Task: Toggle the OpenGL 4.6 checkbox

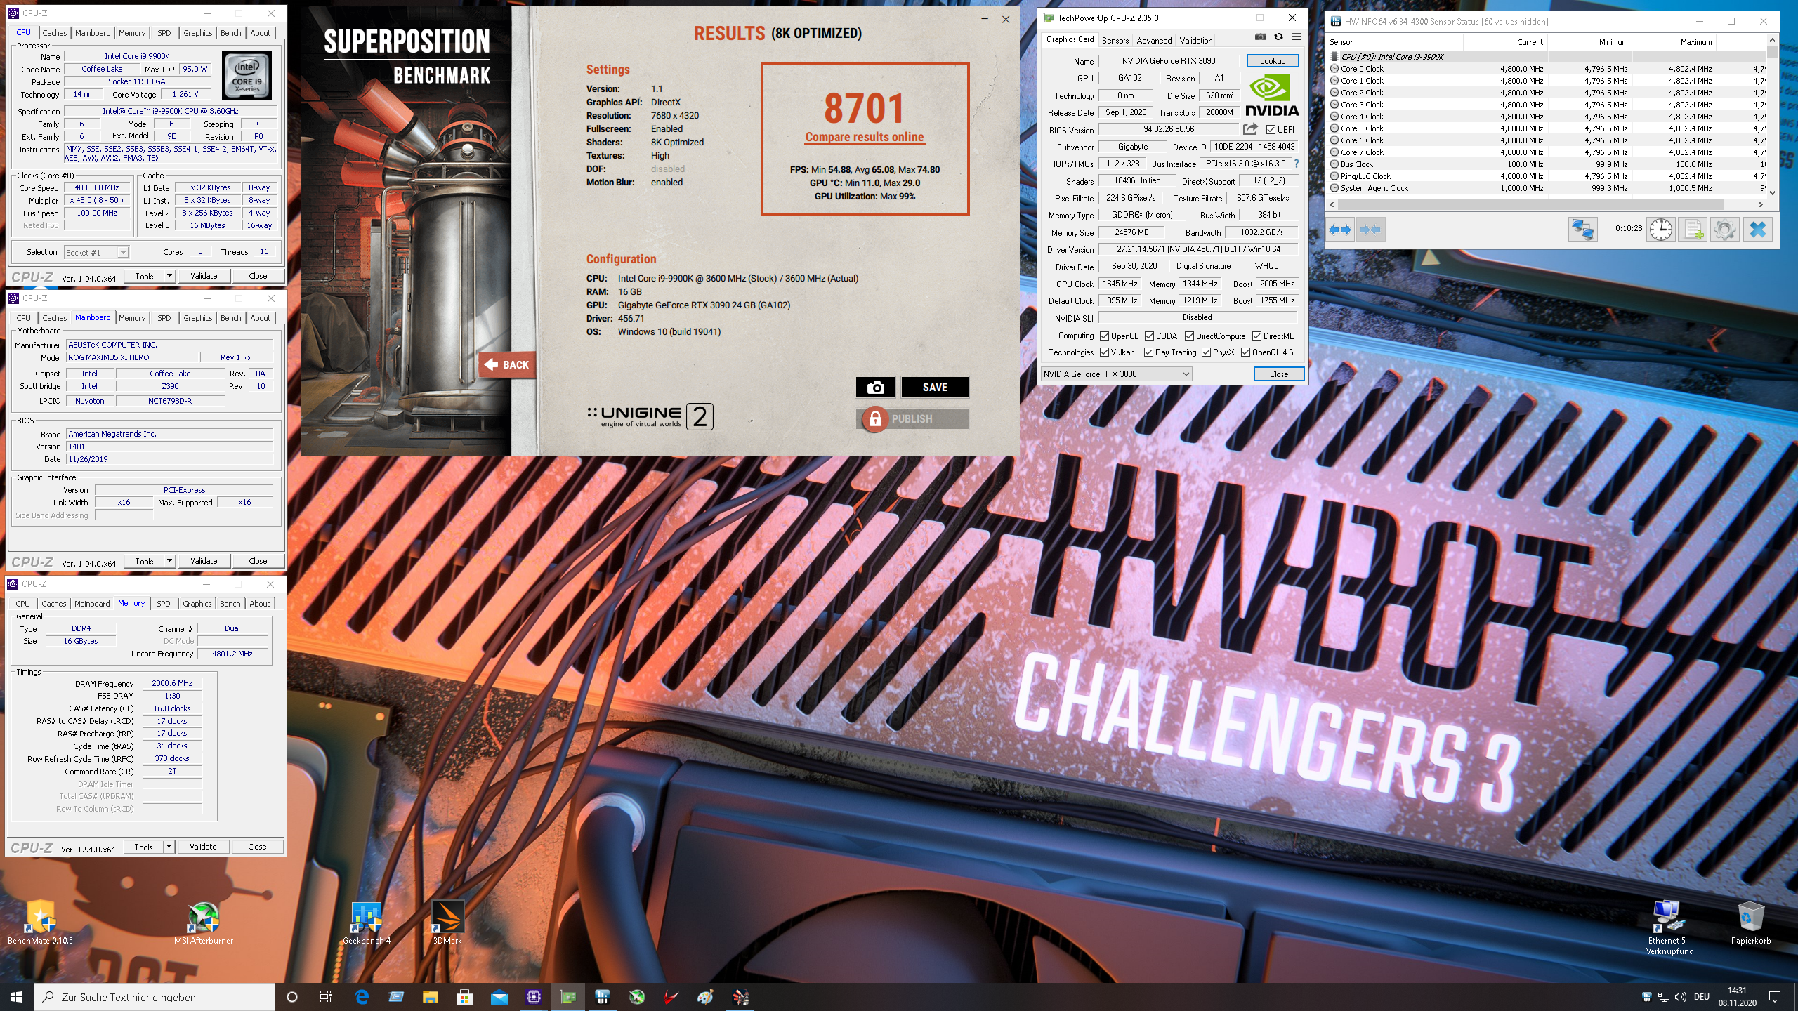Action: 1245,352
